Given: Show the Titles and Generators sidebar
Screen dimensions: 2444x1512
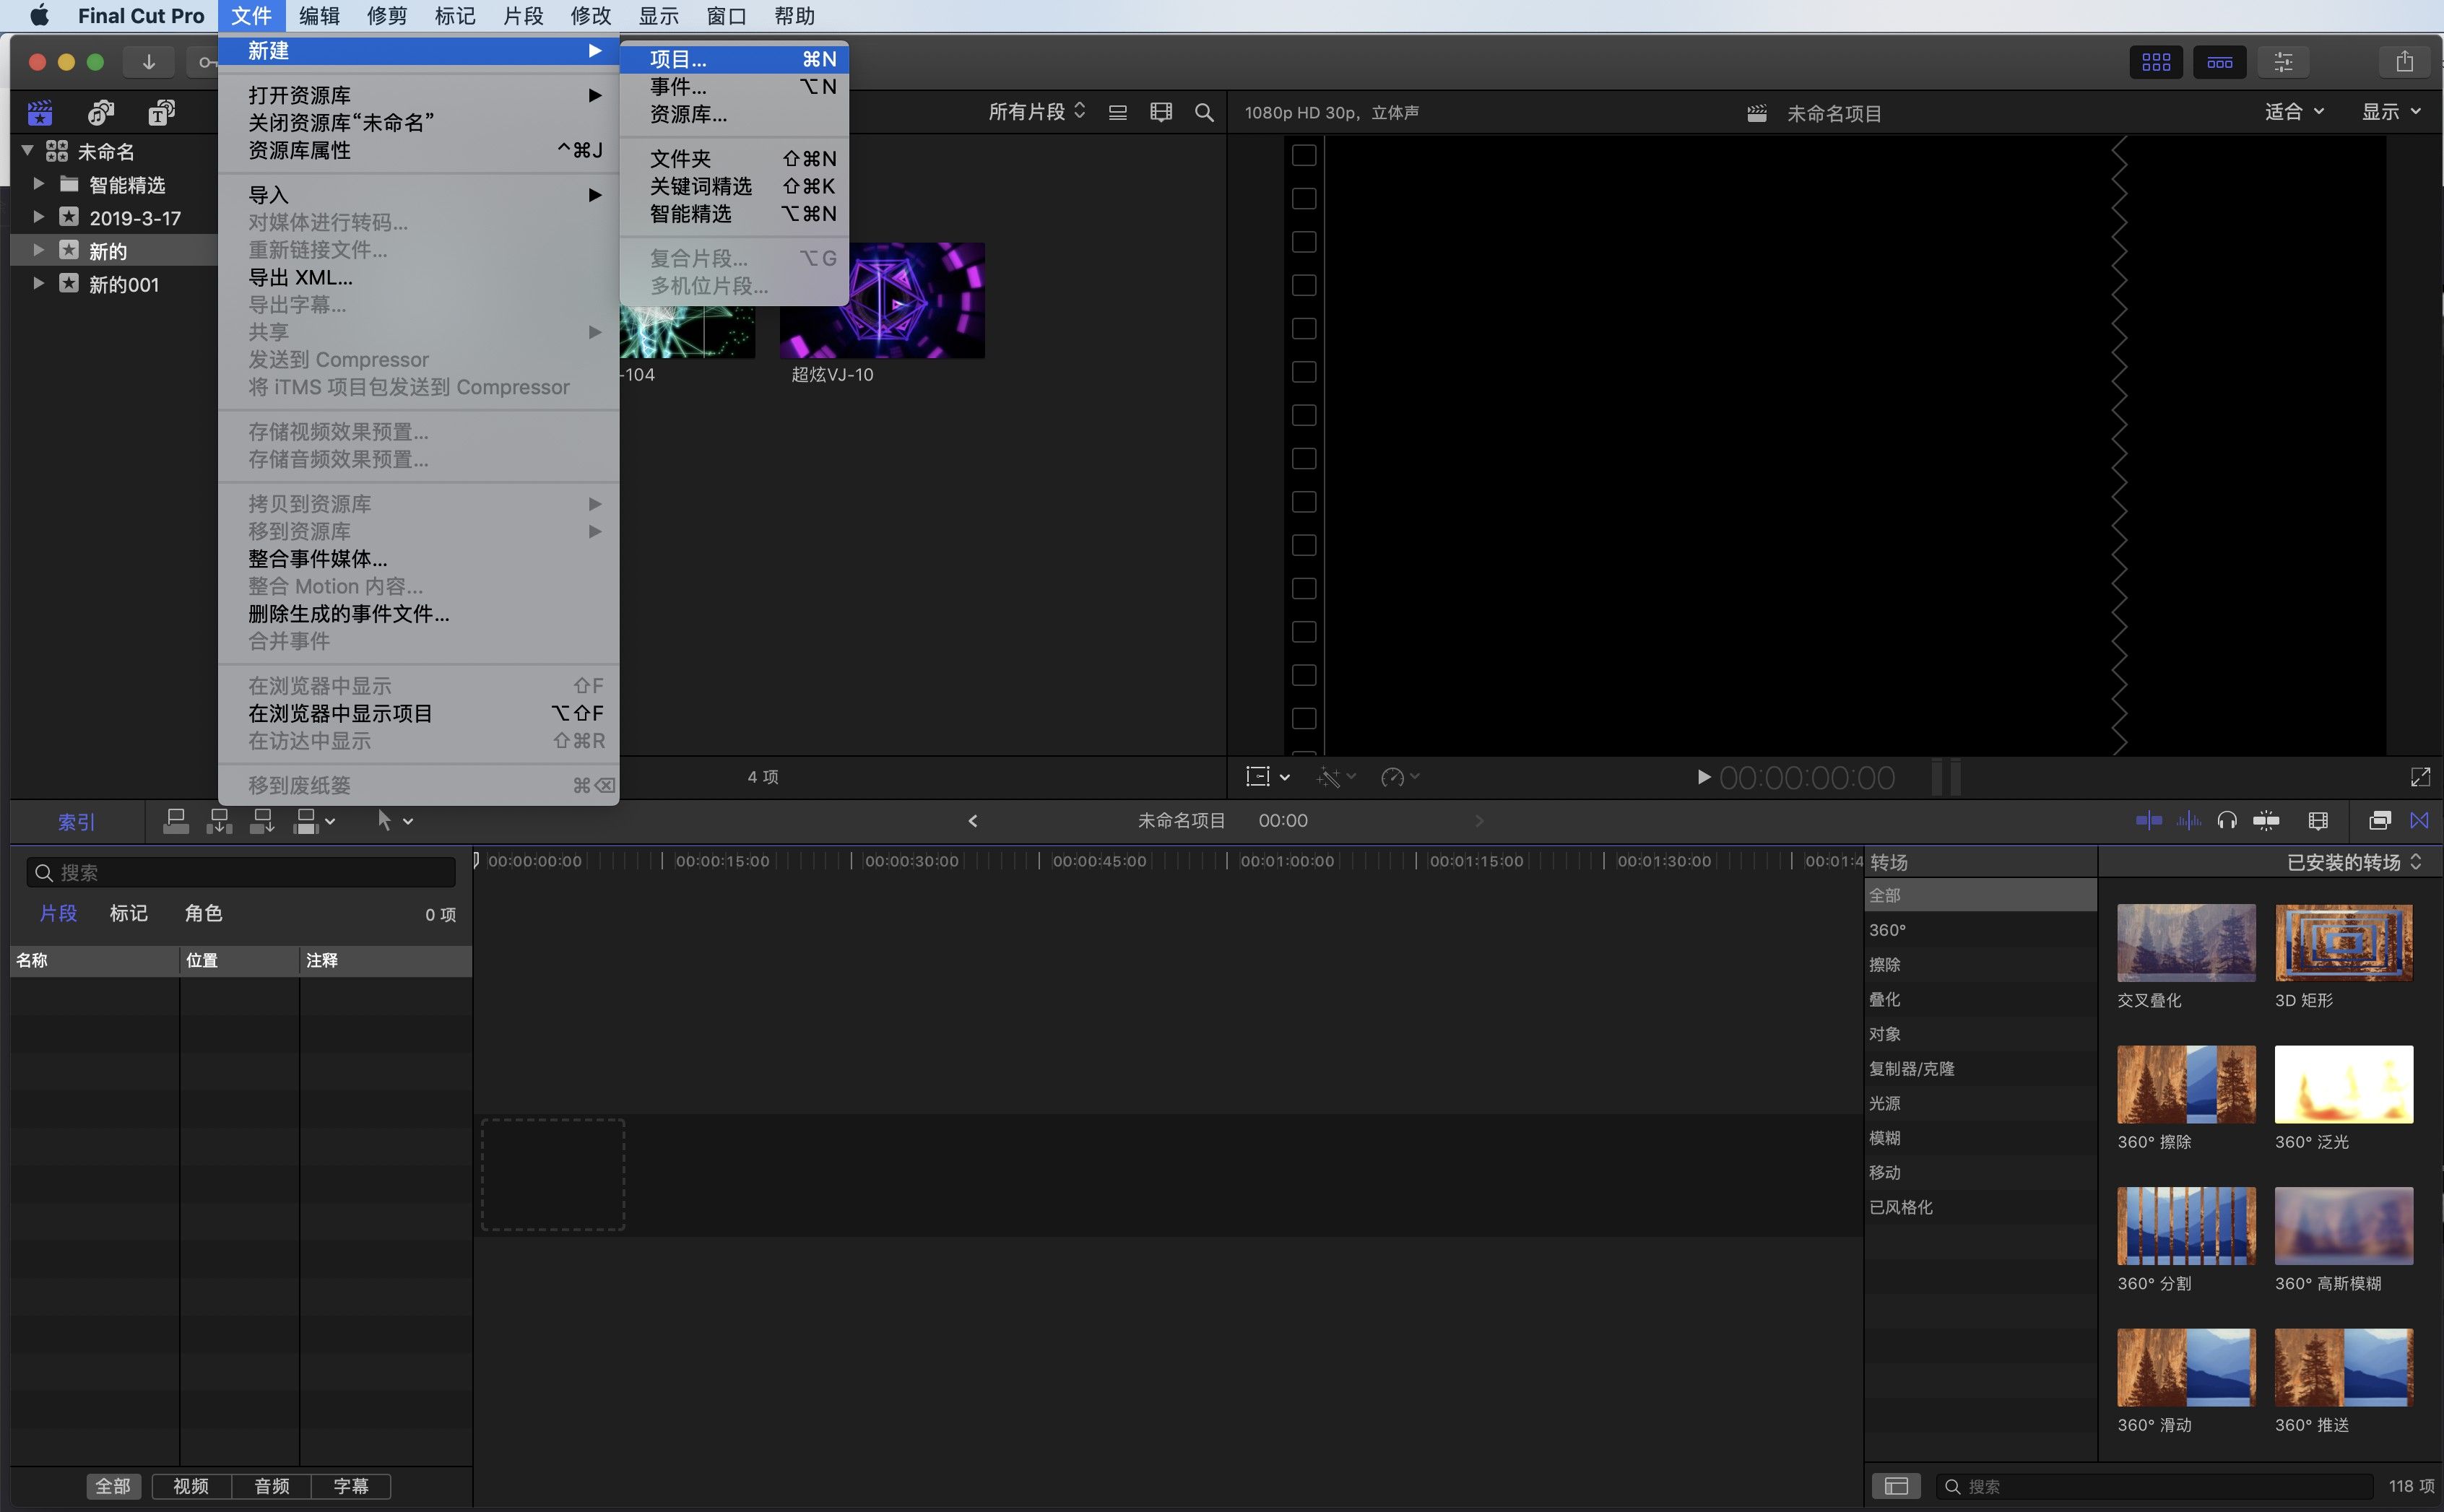Looking at the screenshot, I should (162, 113).
